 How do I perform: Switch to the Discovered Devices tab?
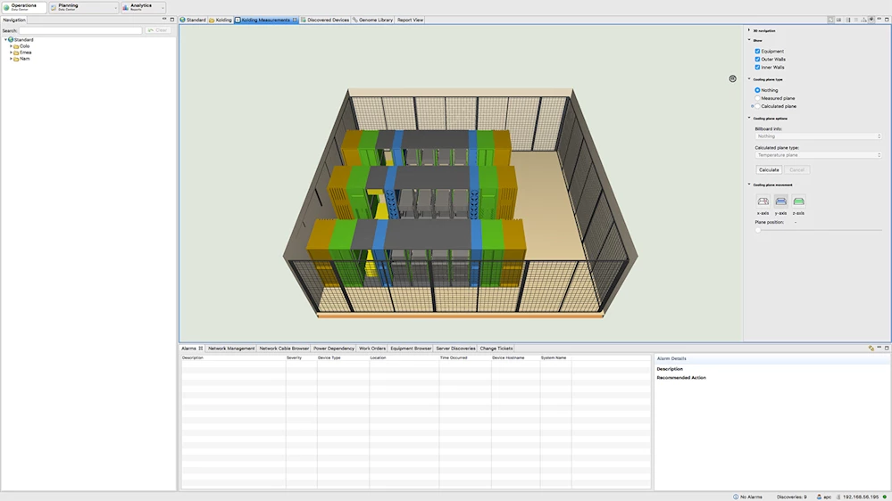point(327,20)
